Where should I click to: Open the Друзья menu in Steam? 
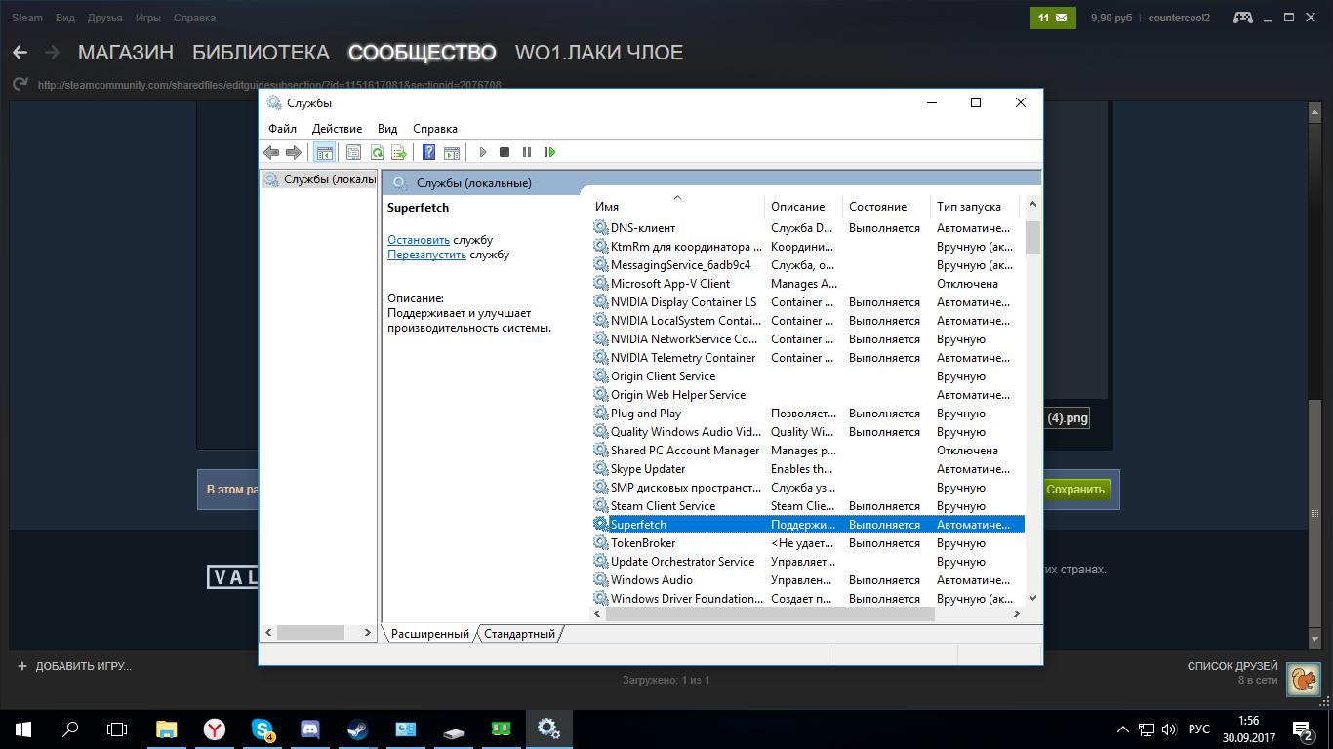point(105,19)
